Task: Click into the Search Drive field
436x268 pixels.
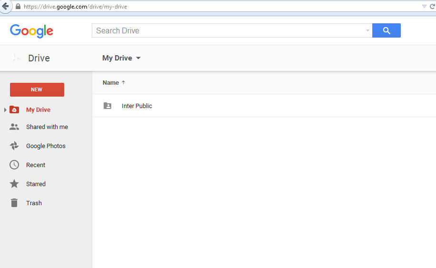Action: pos(228,31)
